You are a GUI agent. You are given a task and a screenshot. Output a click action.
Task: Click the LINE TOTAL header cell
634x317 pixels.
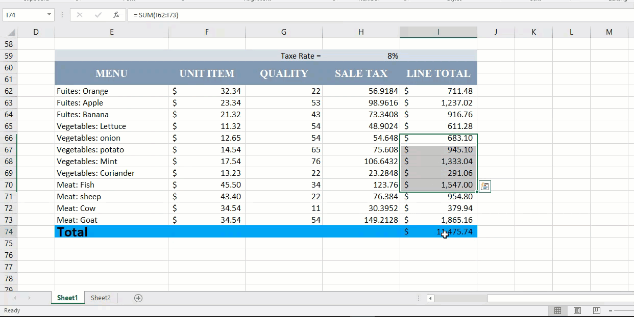click(x=438, y=73)
